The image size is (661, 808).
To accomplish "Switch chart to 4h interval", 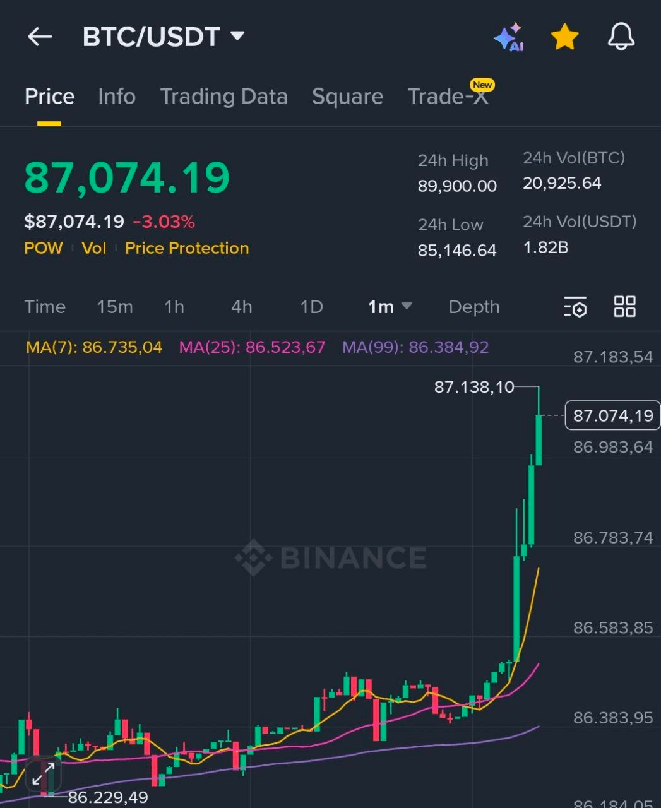I will pyautogui.click(x=241, y=307).
